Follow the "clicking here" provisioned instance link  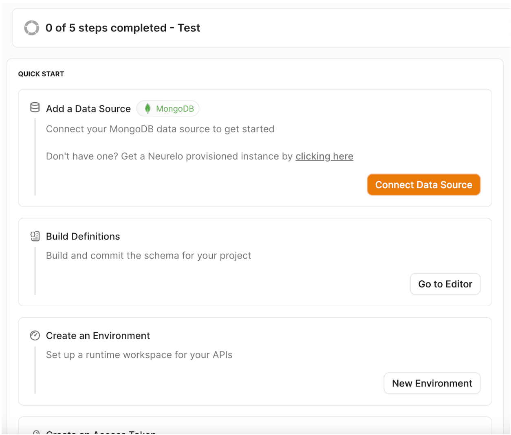[324, 156]
